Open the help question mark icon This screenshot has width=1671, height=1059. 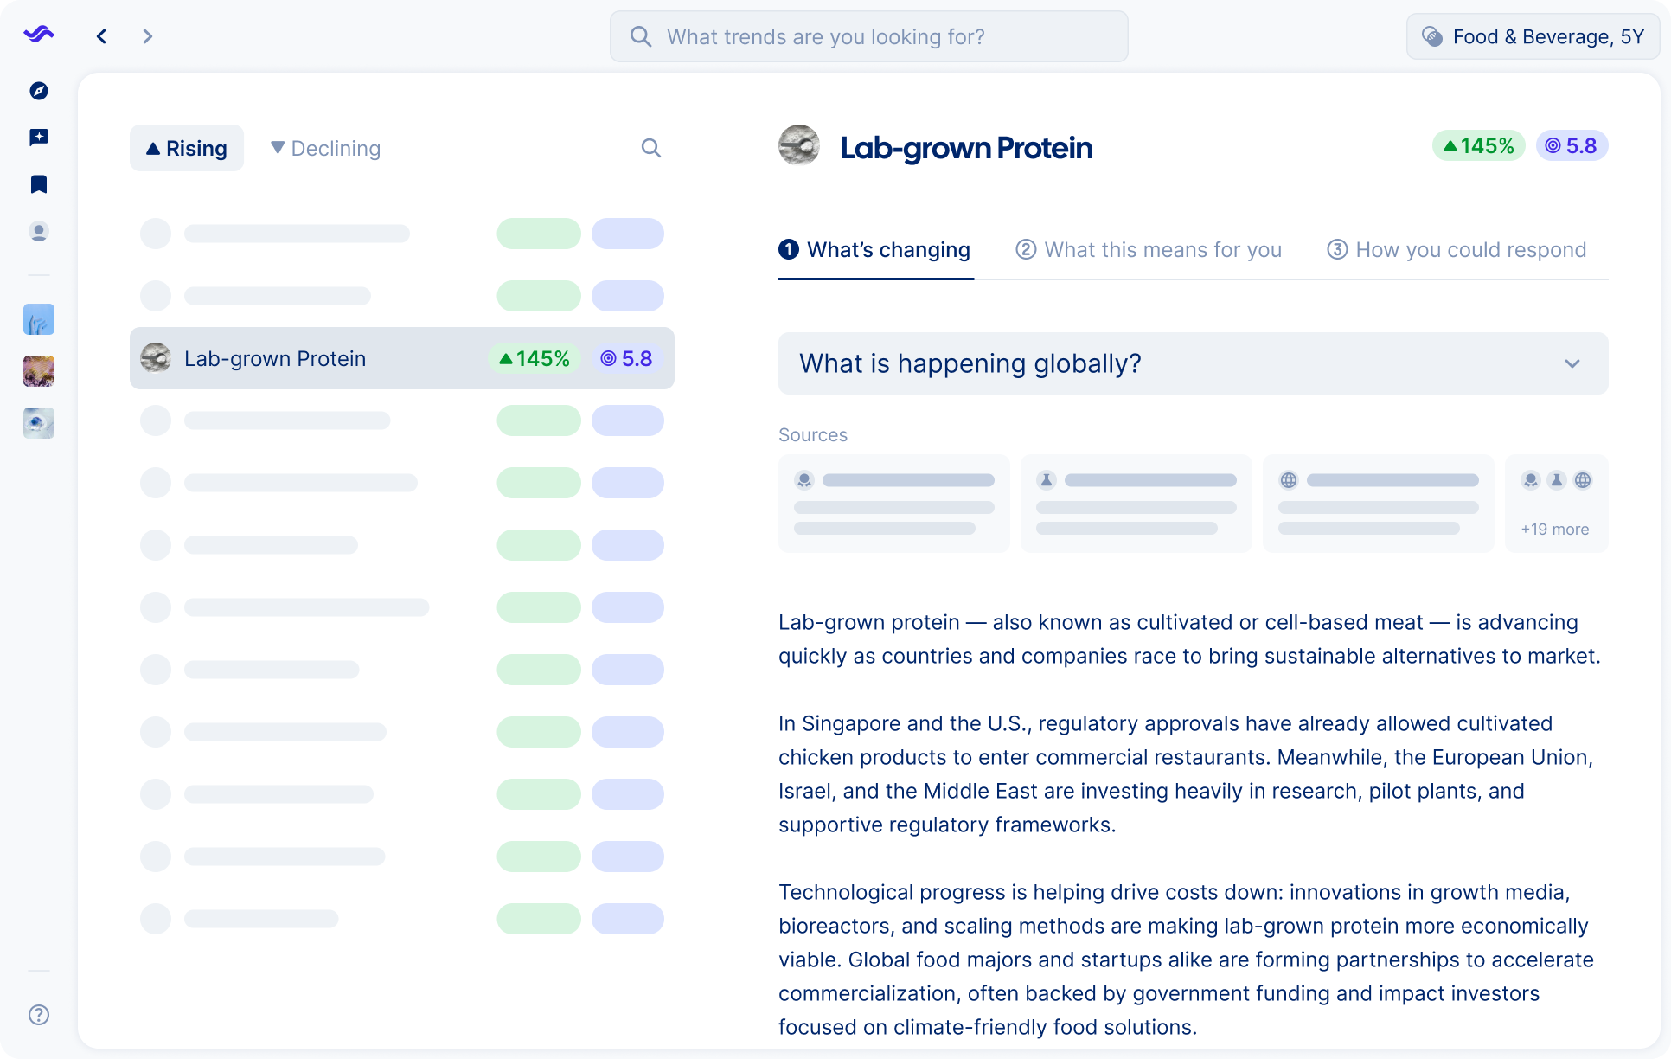(39, 1015)
